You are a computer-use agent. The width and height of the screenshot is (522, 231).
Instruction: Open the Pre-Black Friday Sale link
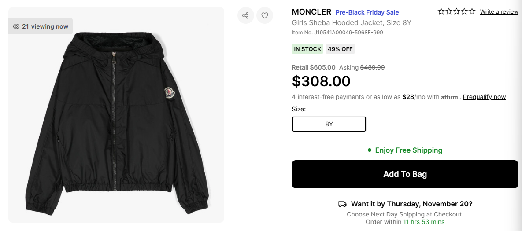pyautogui.click(x=367, y=12)
